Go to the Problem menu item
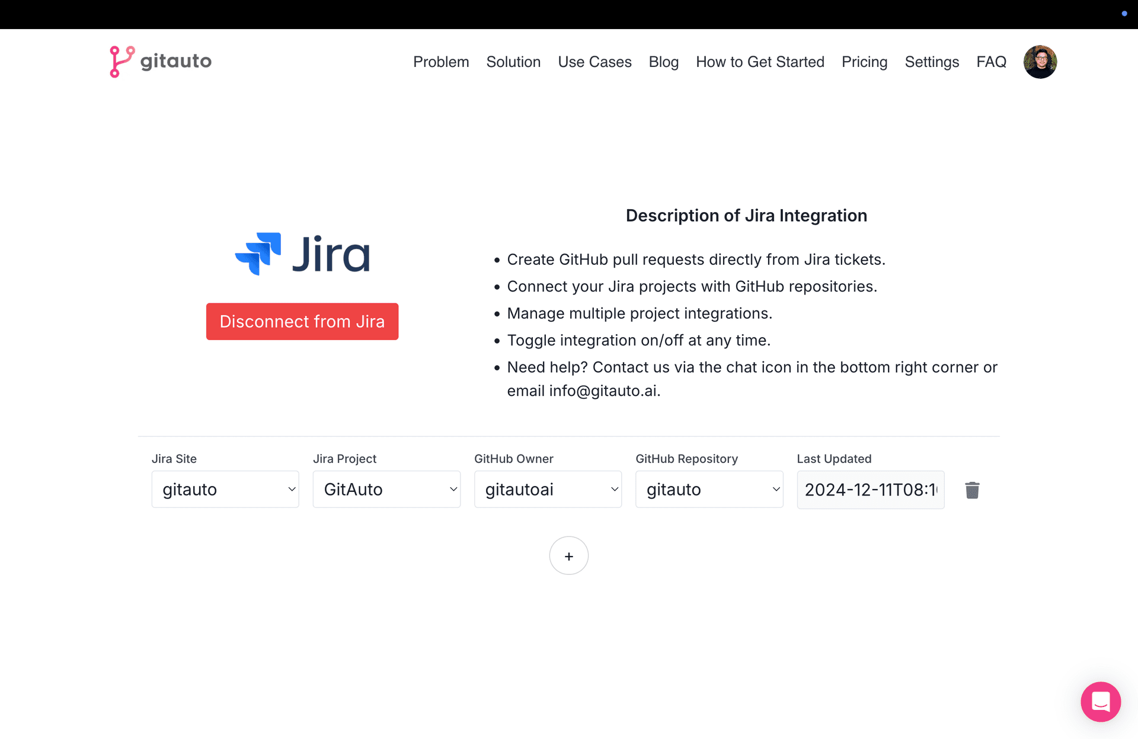 pyautogui.click(x=441, y=62)
